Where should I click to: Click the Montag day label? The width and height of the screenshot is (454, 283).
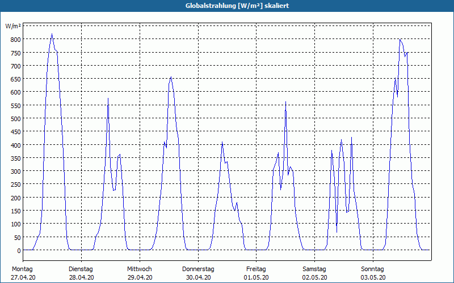click(x=22, y=269)
